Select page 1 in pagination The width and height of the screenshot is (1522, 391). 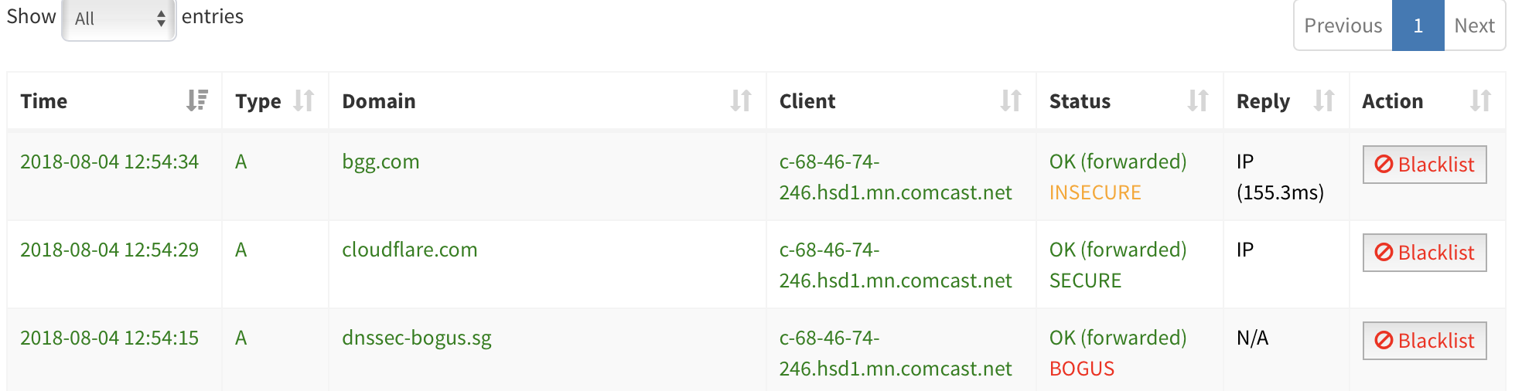coord(1418,25)
